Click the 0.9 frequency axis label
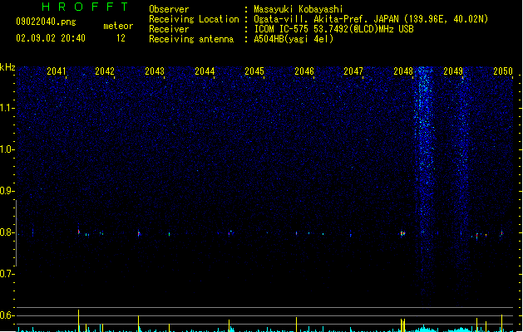This screenshot has width=523, height=332. pos(7,191)
